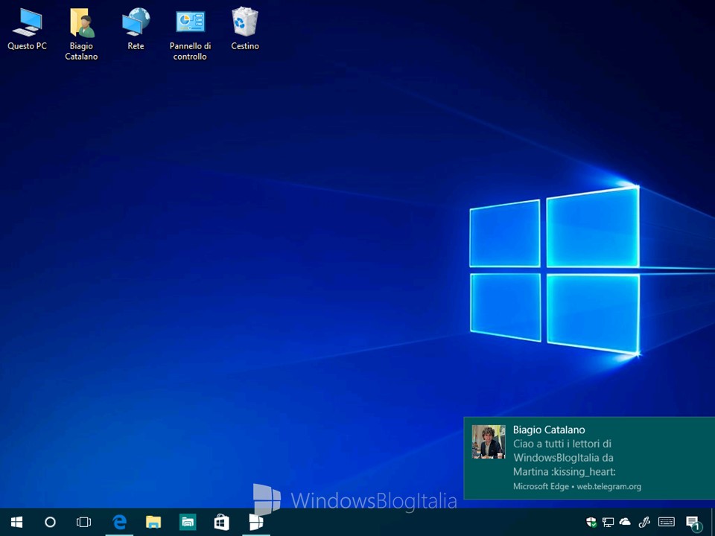715x536 pixels.
Task: Open File Explorer from the taskbar
Action: coord(153,522)
